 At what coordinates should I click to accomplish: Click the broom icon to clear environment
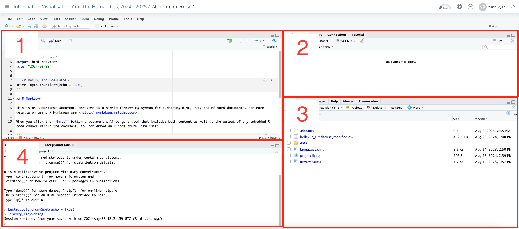pos(362,41)
